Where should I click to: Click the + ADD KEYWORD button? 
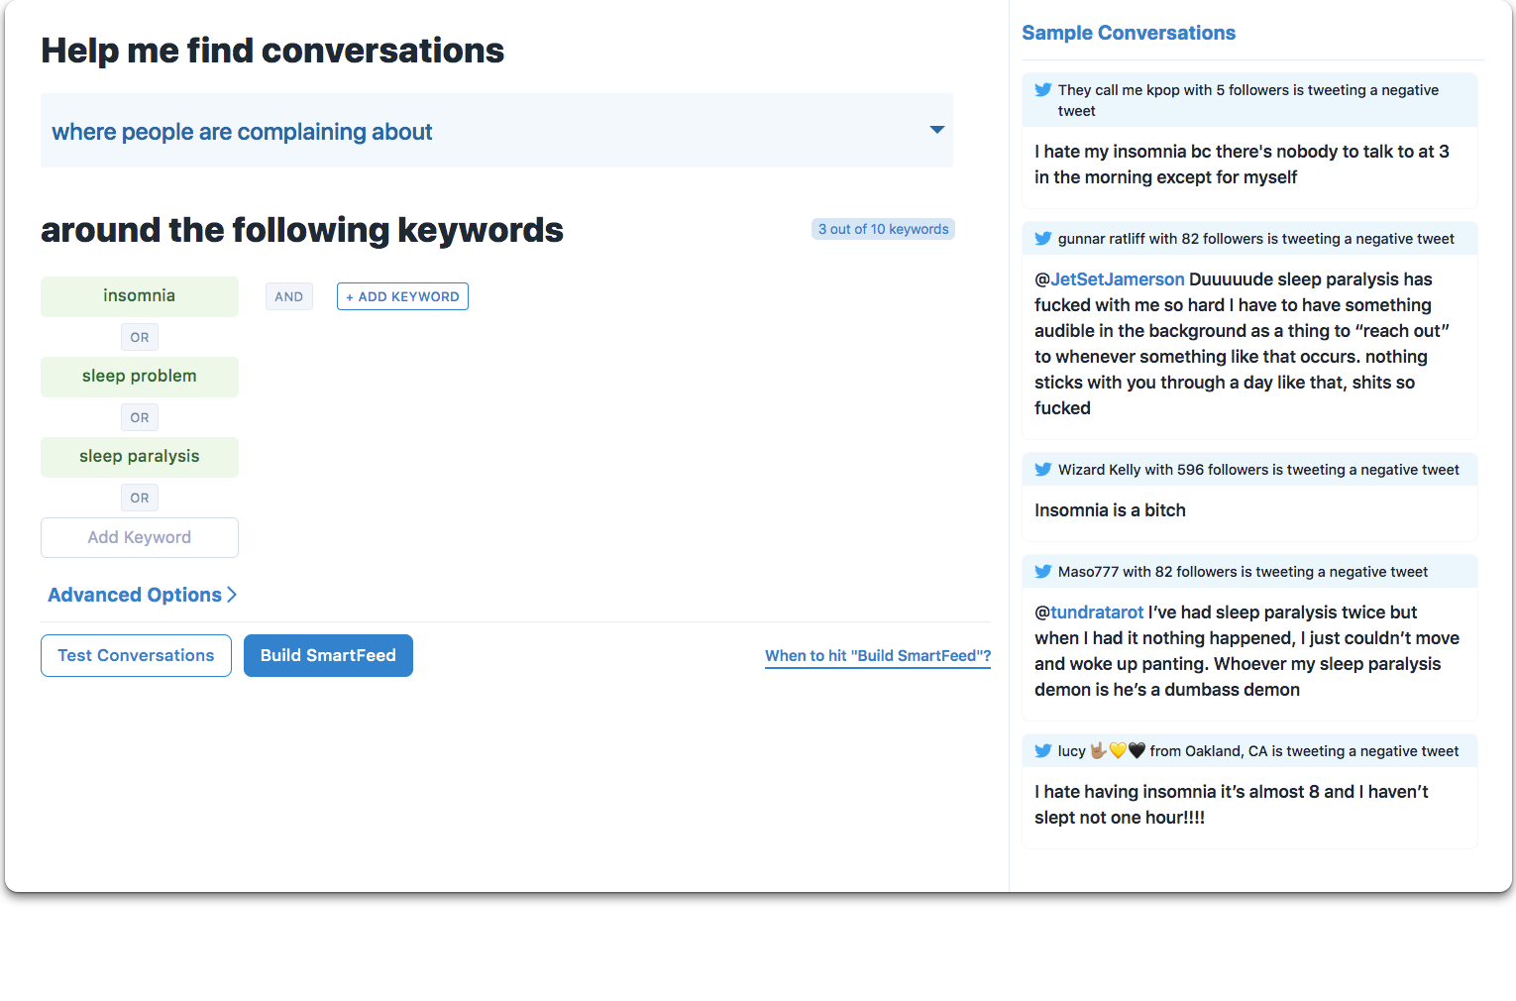402,296
